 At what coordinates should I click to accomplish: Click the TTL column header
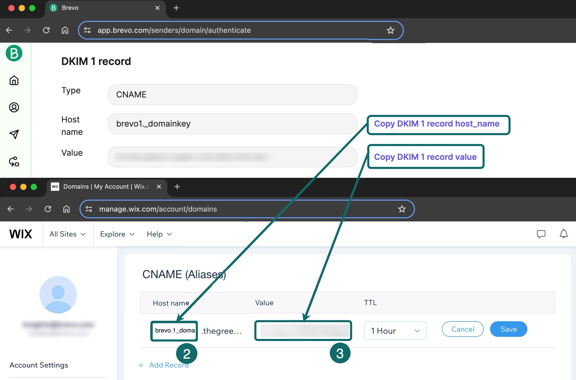[x=370, y=303]
